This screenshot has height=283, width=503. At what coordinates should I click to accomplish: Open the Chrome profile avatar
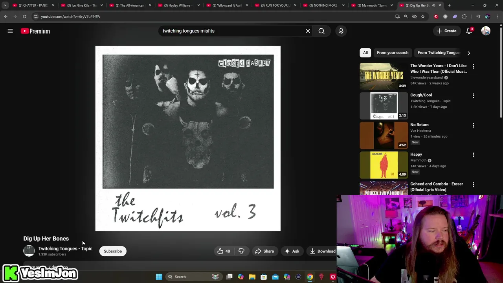[x=488, y=17]
